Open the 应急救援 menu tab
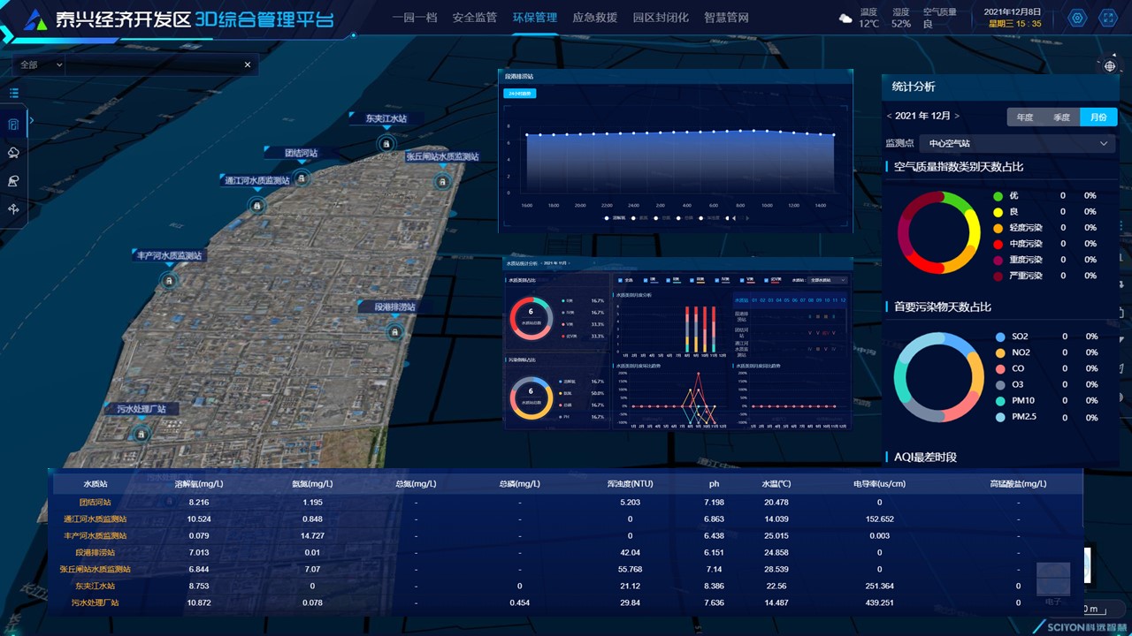Image resolution: width=1132 pixels, height=636 pixels. (594, 18)
